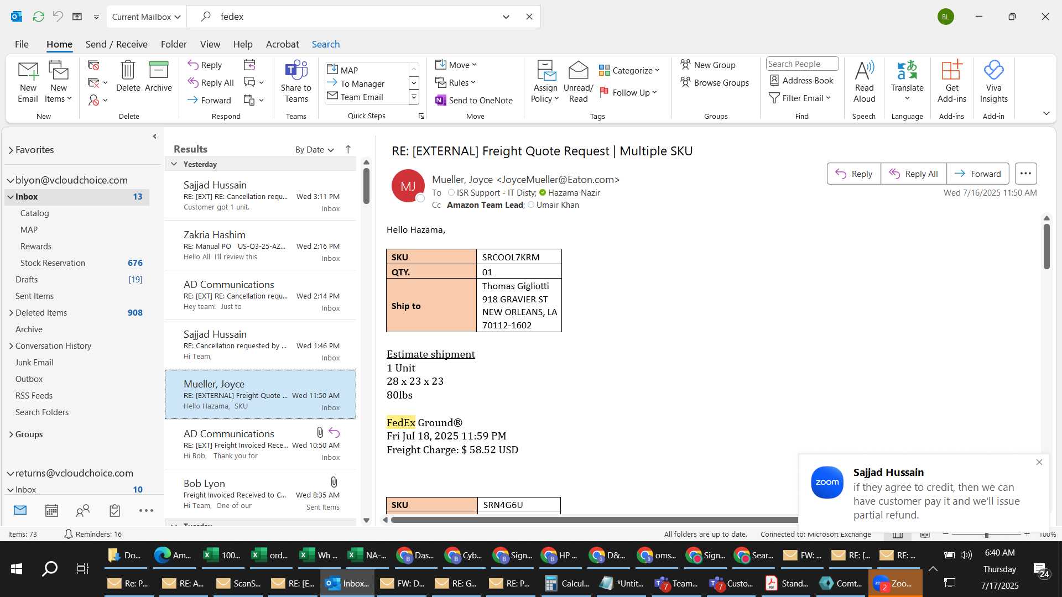The image size is (1062, 597).
Task: Click Send to OneNote
Action: (474, 100)
